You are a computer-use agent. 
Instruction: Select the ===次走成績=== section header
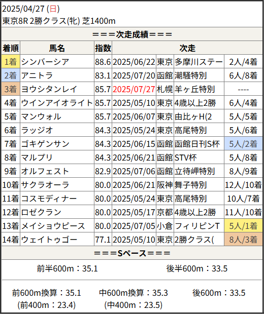point(132,34)
